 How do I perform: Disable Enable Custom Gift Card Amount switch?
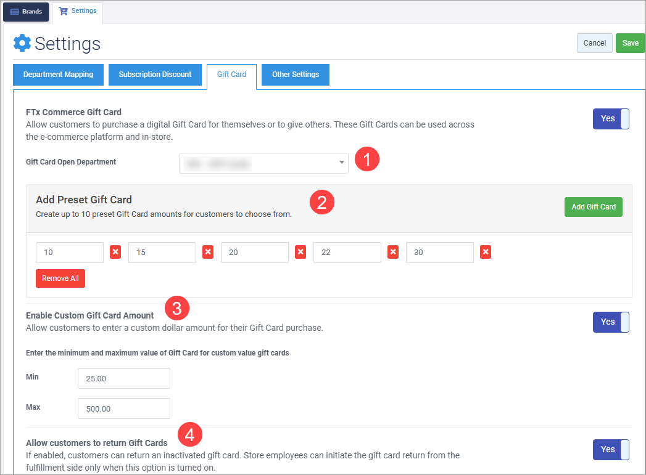pyautogui.click(x=610, y=322)
